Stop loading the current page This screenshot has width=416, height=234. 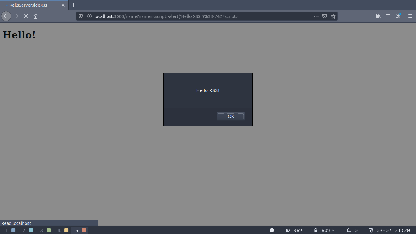pyautogui.click(x=26, y=16)
